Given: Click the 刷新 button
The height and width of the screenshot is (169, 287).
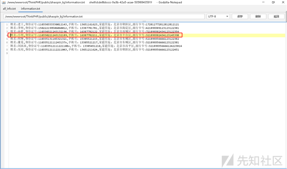Looking at the screenshot, I should [x=258, y=16].
